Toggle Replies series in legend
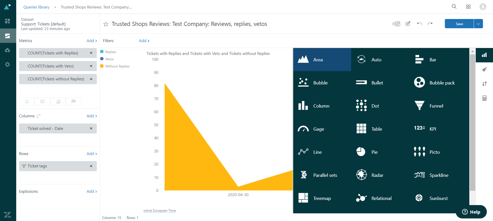Screen dimensions: 493x221 pyautogui.click(x=108, y=52)
